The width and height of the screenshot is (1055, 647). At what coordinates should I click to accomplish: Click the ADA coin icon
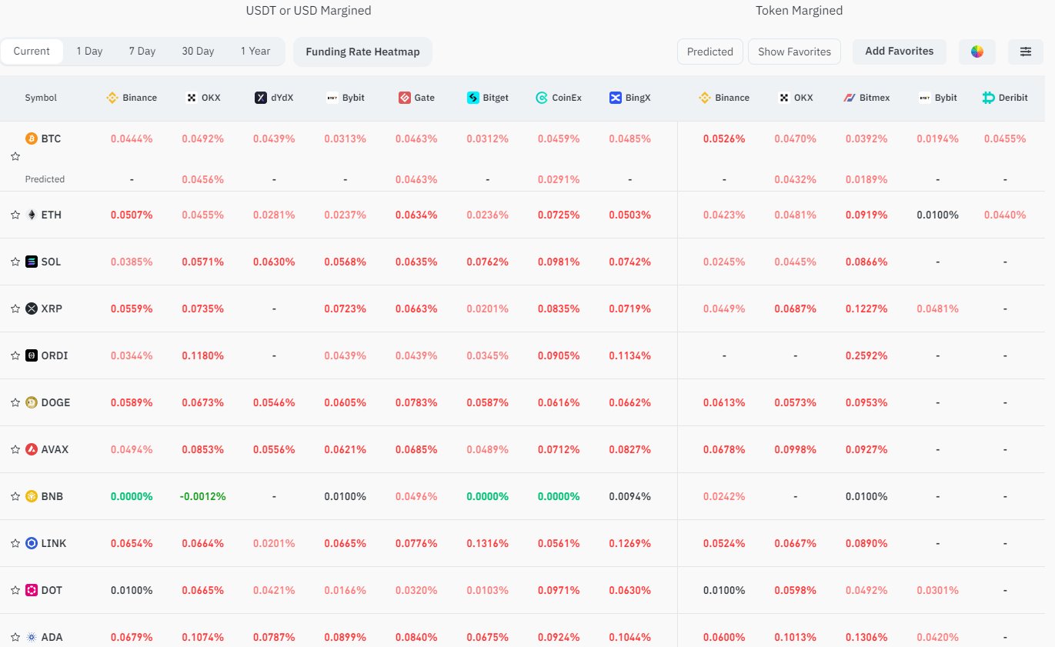click(x=32, y=637)
